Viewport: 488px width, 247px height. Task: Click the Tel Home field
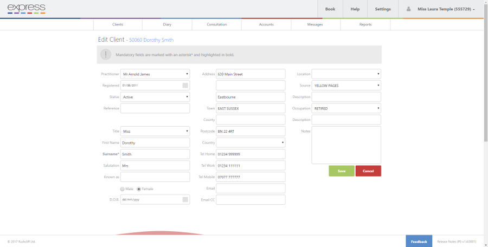(x=251, y=154)
